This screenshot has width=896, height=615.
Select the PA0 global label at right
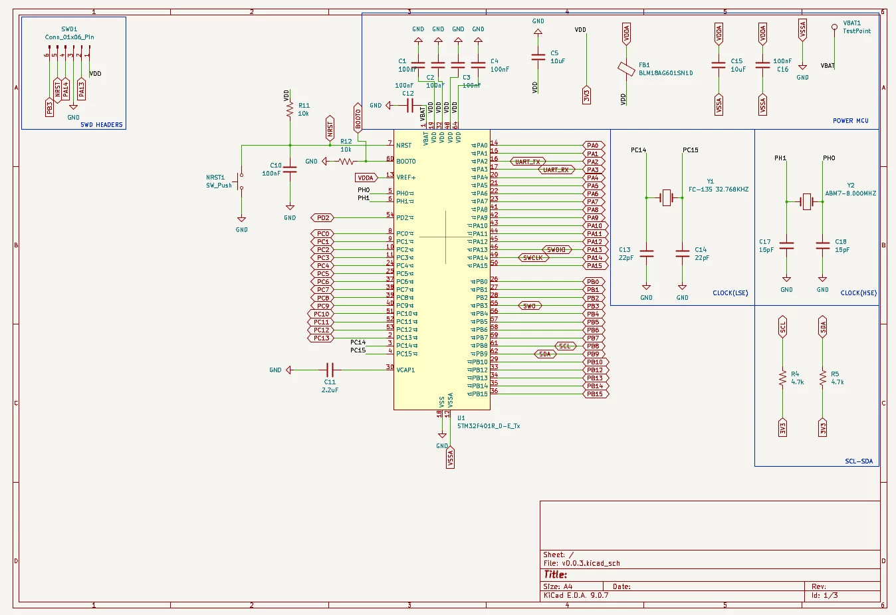[x=594, y=146]
